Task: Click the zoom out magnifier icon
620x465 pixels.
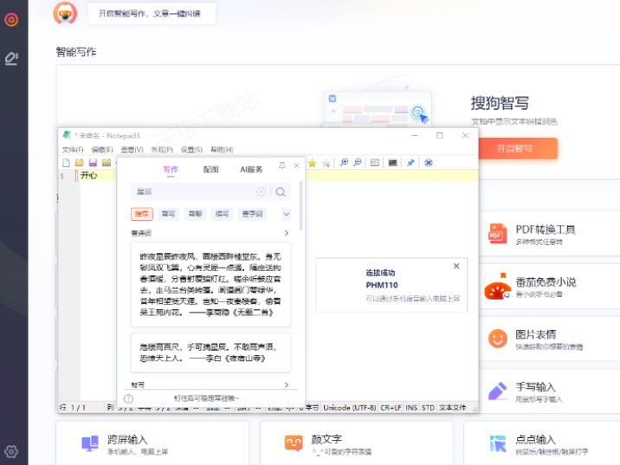Action: click(x=358, y=163)
